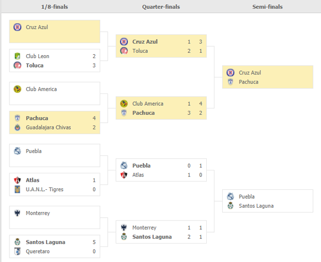Viewport: 321px width, 262px height.
Task: Click the Guadalajara Chivas team name
Action: click(48, 127)
